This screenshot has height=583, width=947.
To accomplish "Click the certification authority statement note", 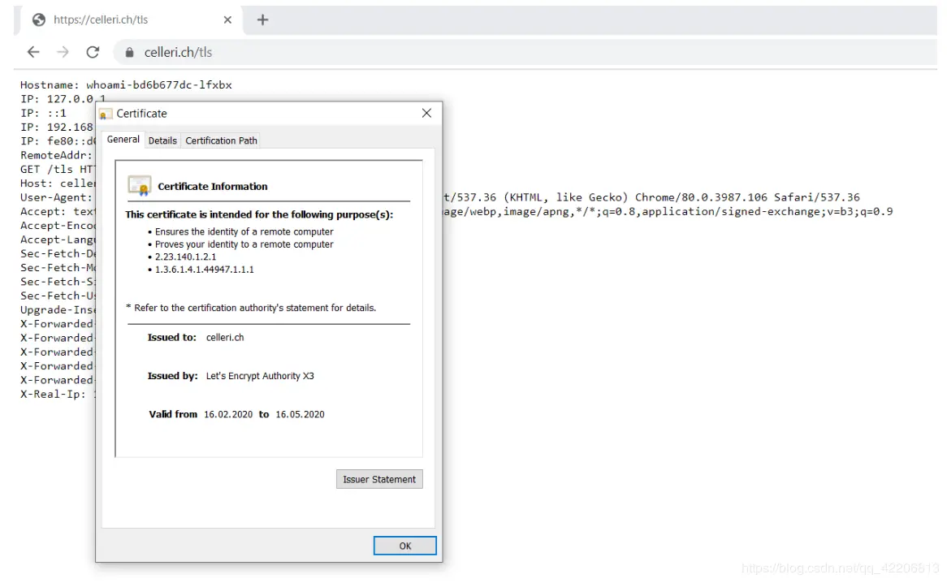I will tap(251, 308).
